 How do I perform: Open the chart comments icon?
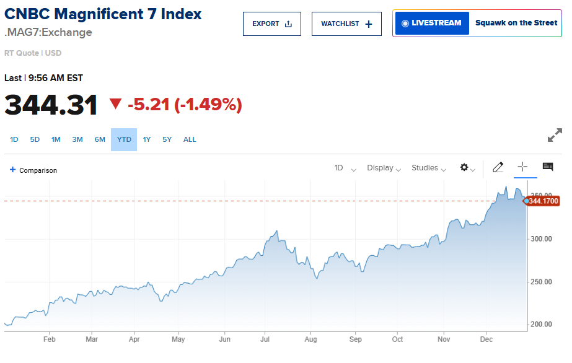click(548, 167)
